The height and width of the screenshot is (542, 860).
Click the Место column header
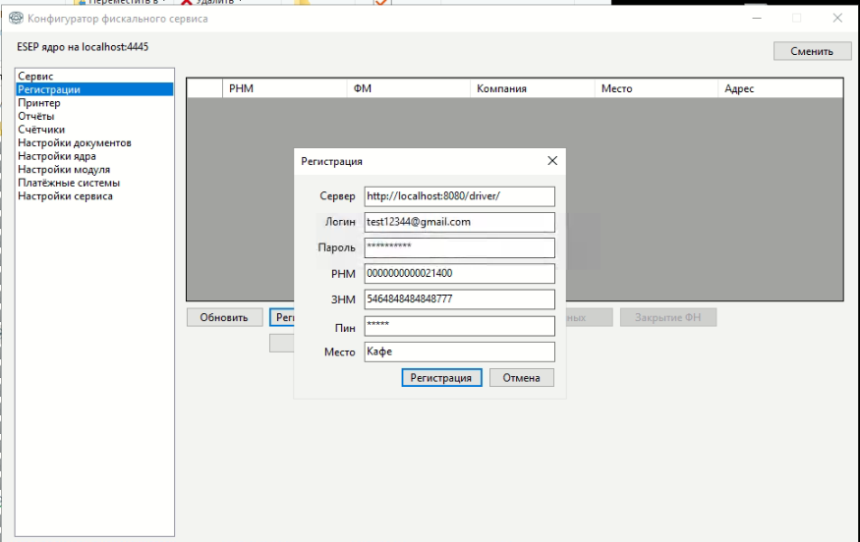tap(657, 88)
